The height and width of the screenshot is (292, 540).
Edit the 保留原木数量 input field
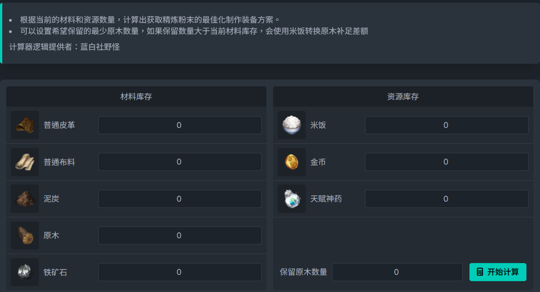point(397,272)
